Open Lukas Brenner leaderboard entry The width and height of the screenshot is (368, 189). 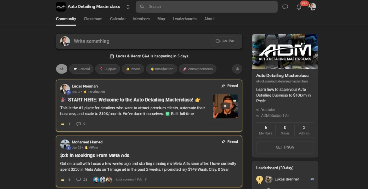(x=287, y=179)
